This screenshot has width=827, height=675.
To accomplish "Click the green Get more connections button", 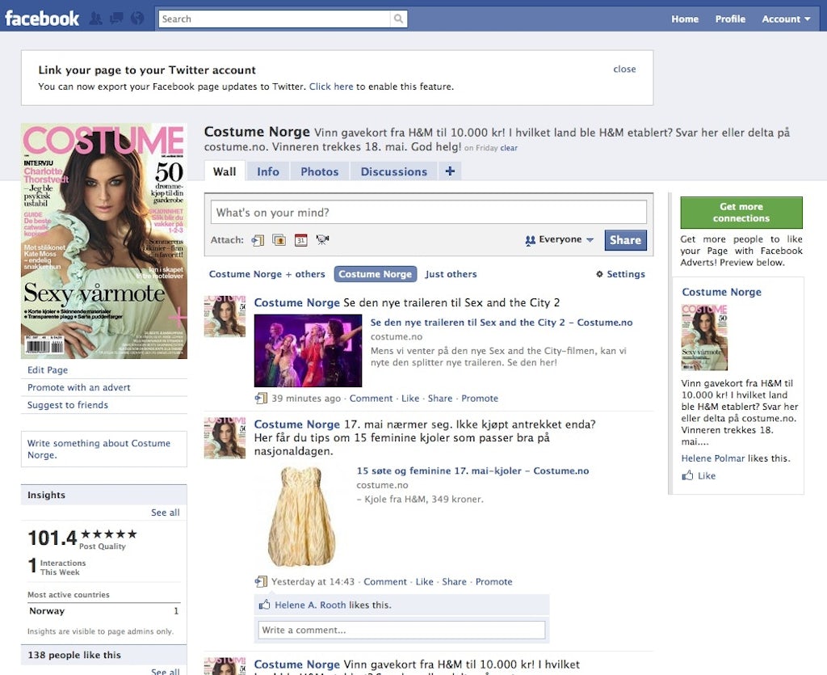I will pyautogui.click(x=741, y=212).
